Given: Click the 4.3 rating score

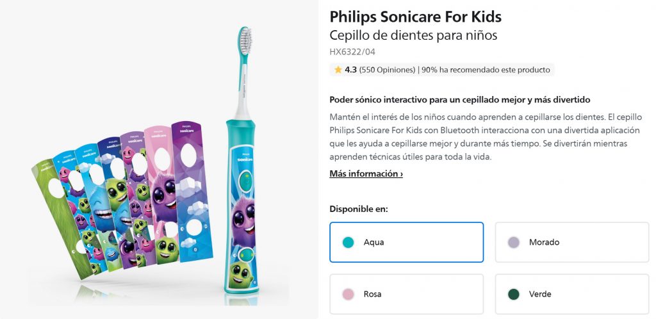Looking at the screenshot, I should 350,70.
